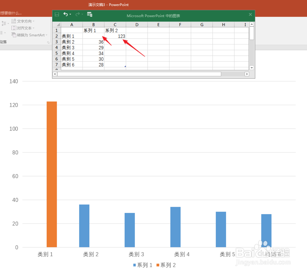Select column F header
Viewport: 307px width, 273px height.
180,25
